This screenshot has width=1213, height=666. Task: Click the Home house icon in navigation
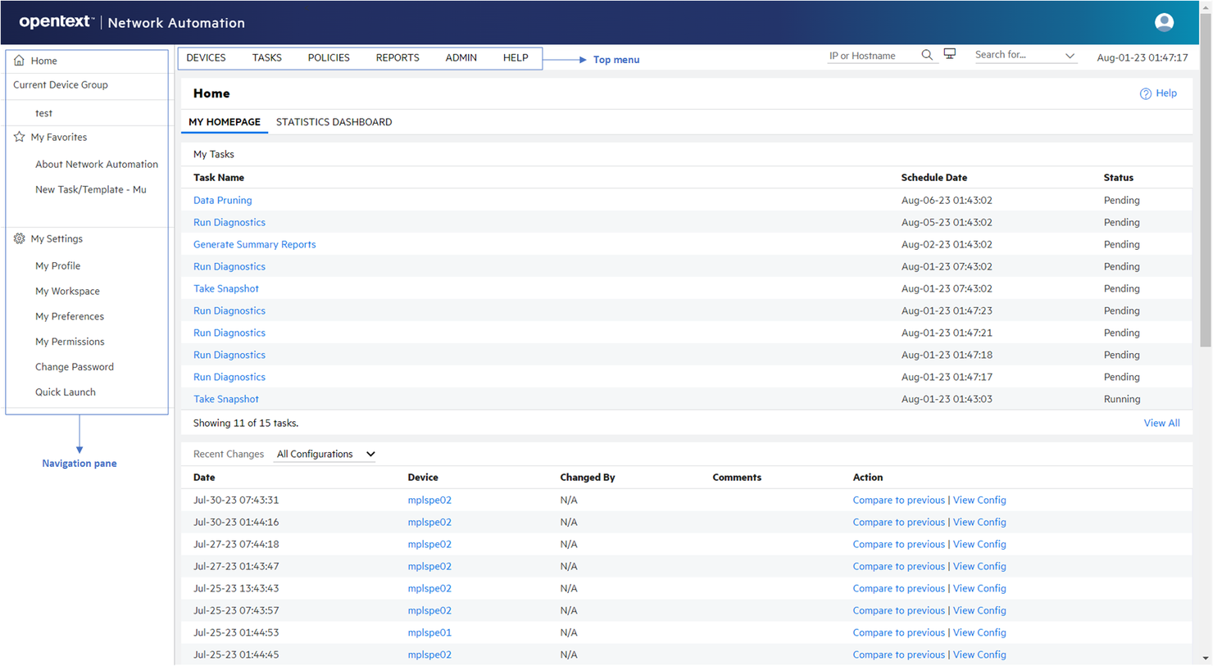point(19,61)
